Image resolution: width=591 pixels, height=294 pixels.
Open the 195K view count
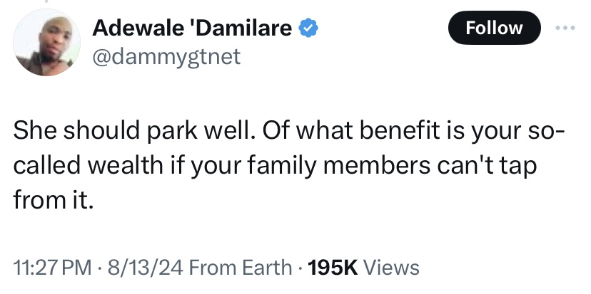click(x=330, y=267)
